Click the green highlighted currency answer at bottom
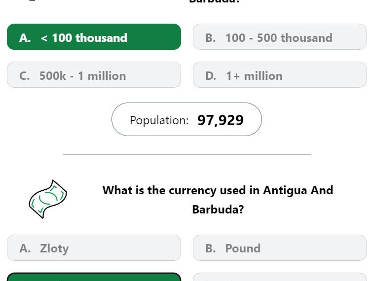 (x=94, y=277)
